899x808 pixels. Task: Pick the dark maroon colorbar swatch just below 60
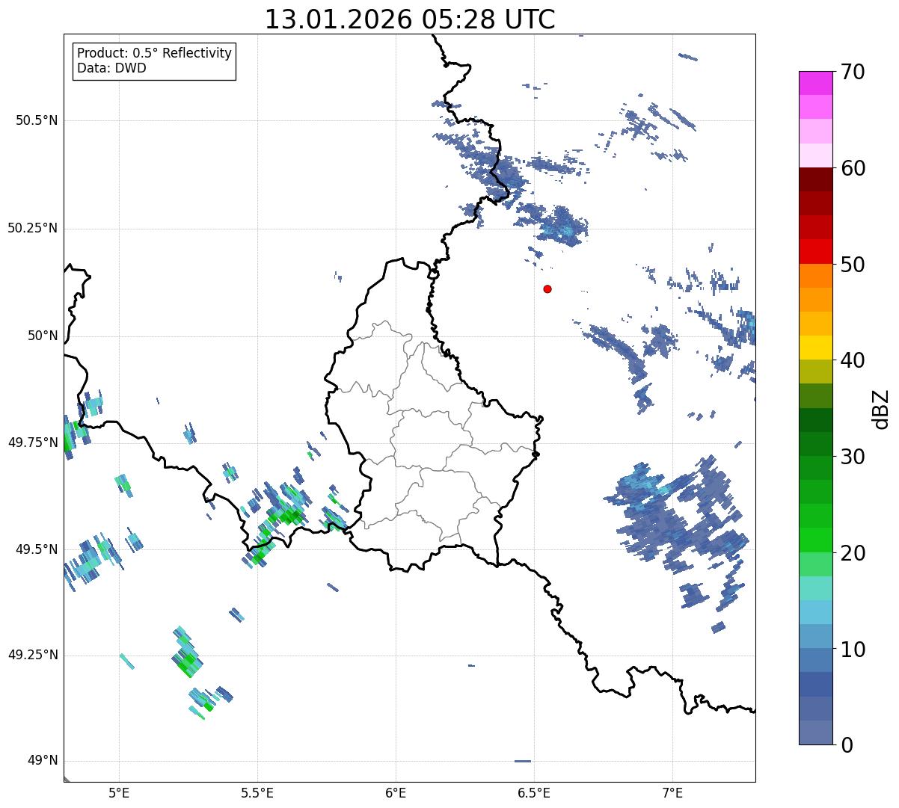815,179
